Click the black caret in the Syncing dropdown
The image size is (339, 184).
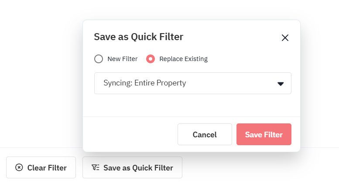[281, 84]
